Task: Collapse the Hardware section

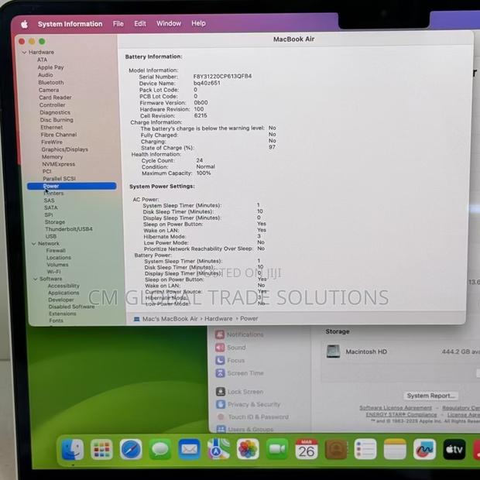Action: pos(24,53)
